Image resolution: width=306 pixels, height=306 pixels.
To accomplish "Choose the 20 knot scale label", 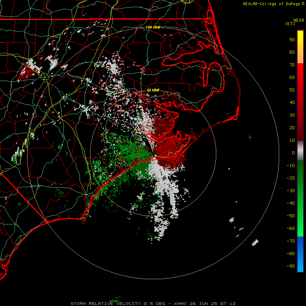I will [x=292, y=128].
